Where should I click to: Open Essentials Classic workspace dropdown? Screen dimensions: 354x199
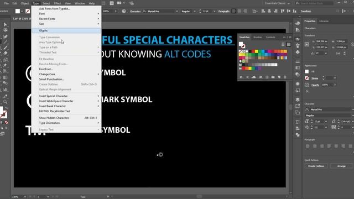[x=278, y=3]
